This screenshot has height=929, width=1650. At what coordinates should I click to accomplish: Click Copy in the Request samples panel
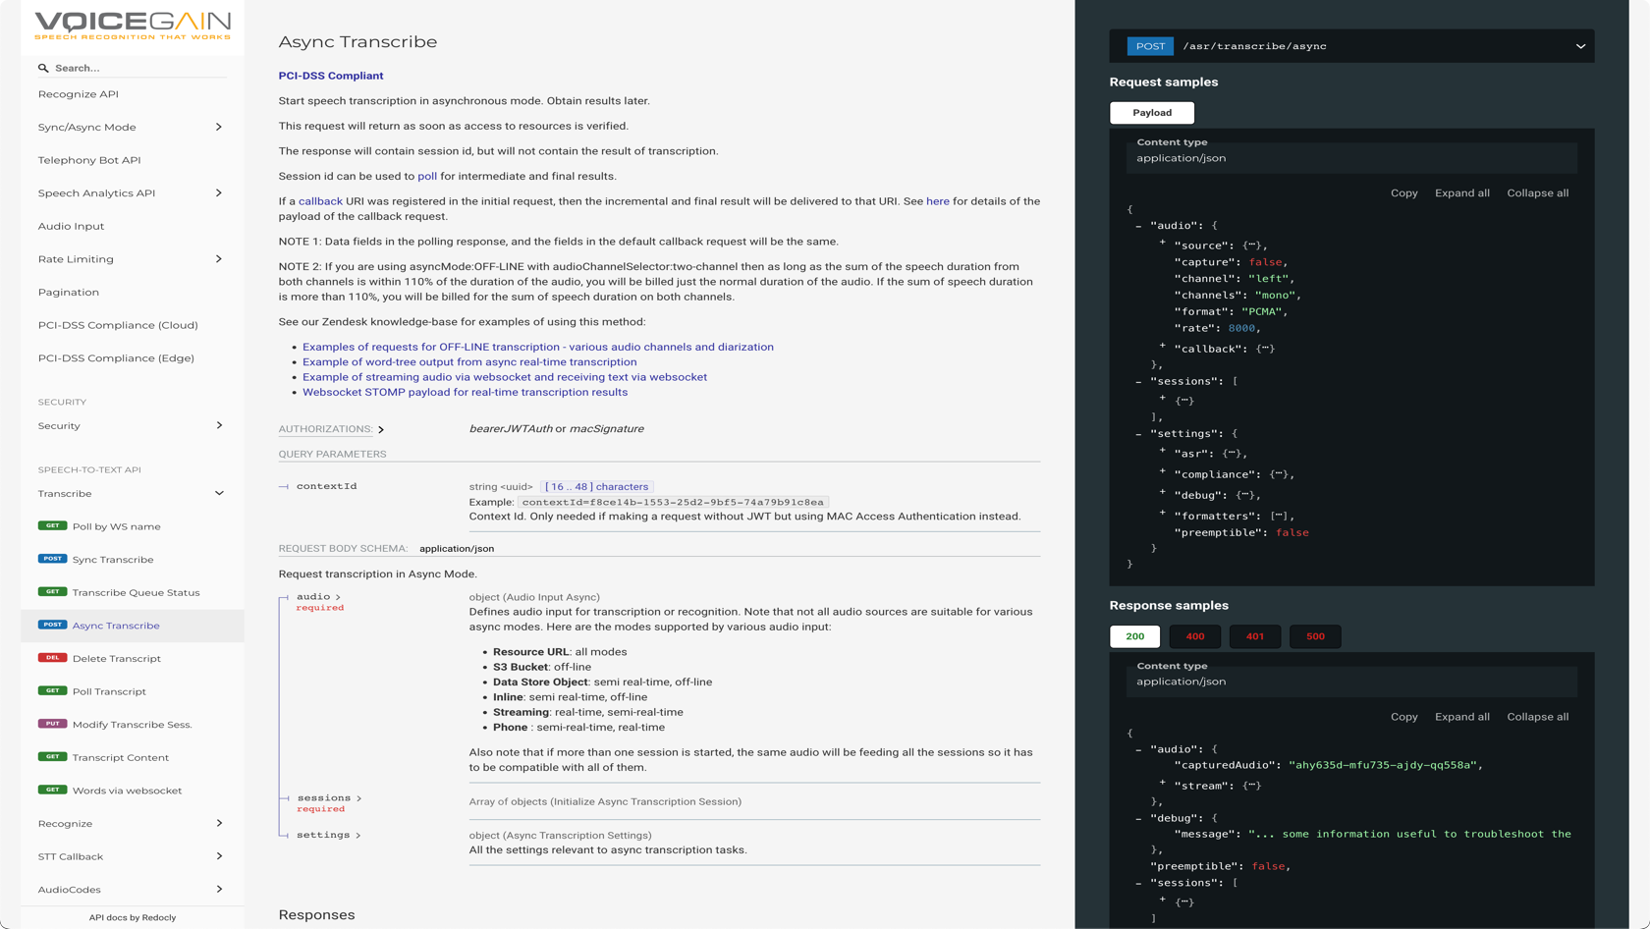pos(1403,192)
